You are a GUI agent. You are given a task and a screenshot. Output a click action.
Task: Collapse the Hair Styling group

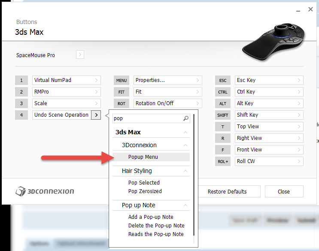tap(185, 171)
